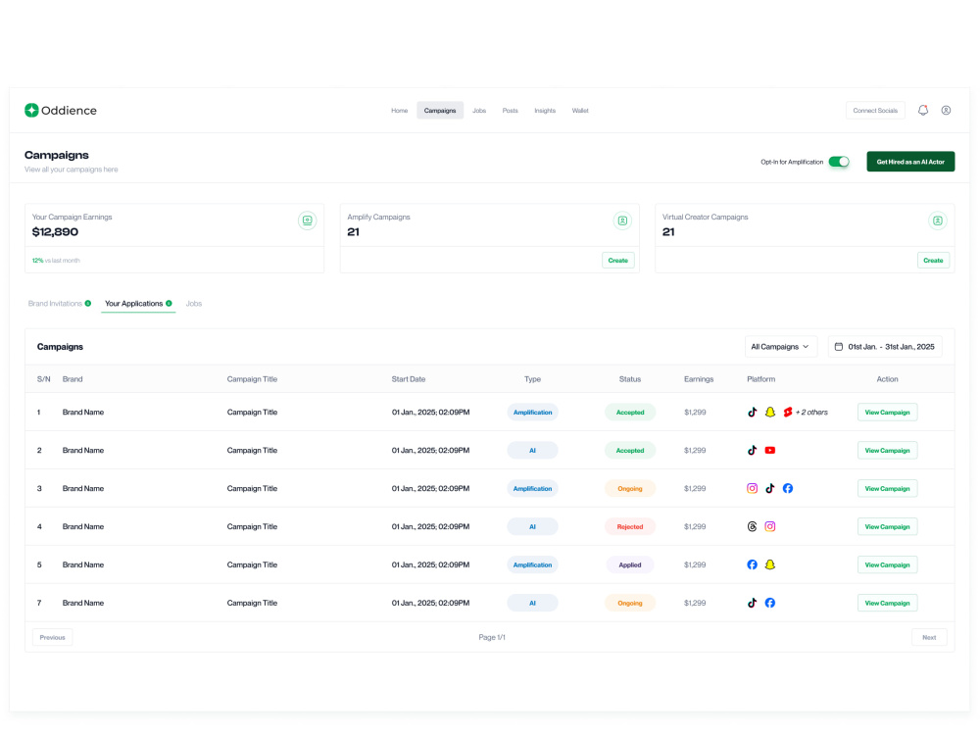Click the TikTok icon in row 2
This screenshot has height=735, width=980.
(752, 450)
